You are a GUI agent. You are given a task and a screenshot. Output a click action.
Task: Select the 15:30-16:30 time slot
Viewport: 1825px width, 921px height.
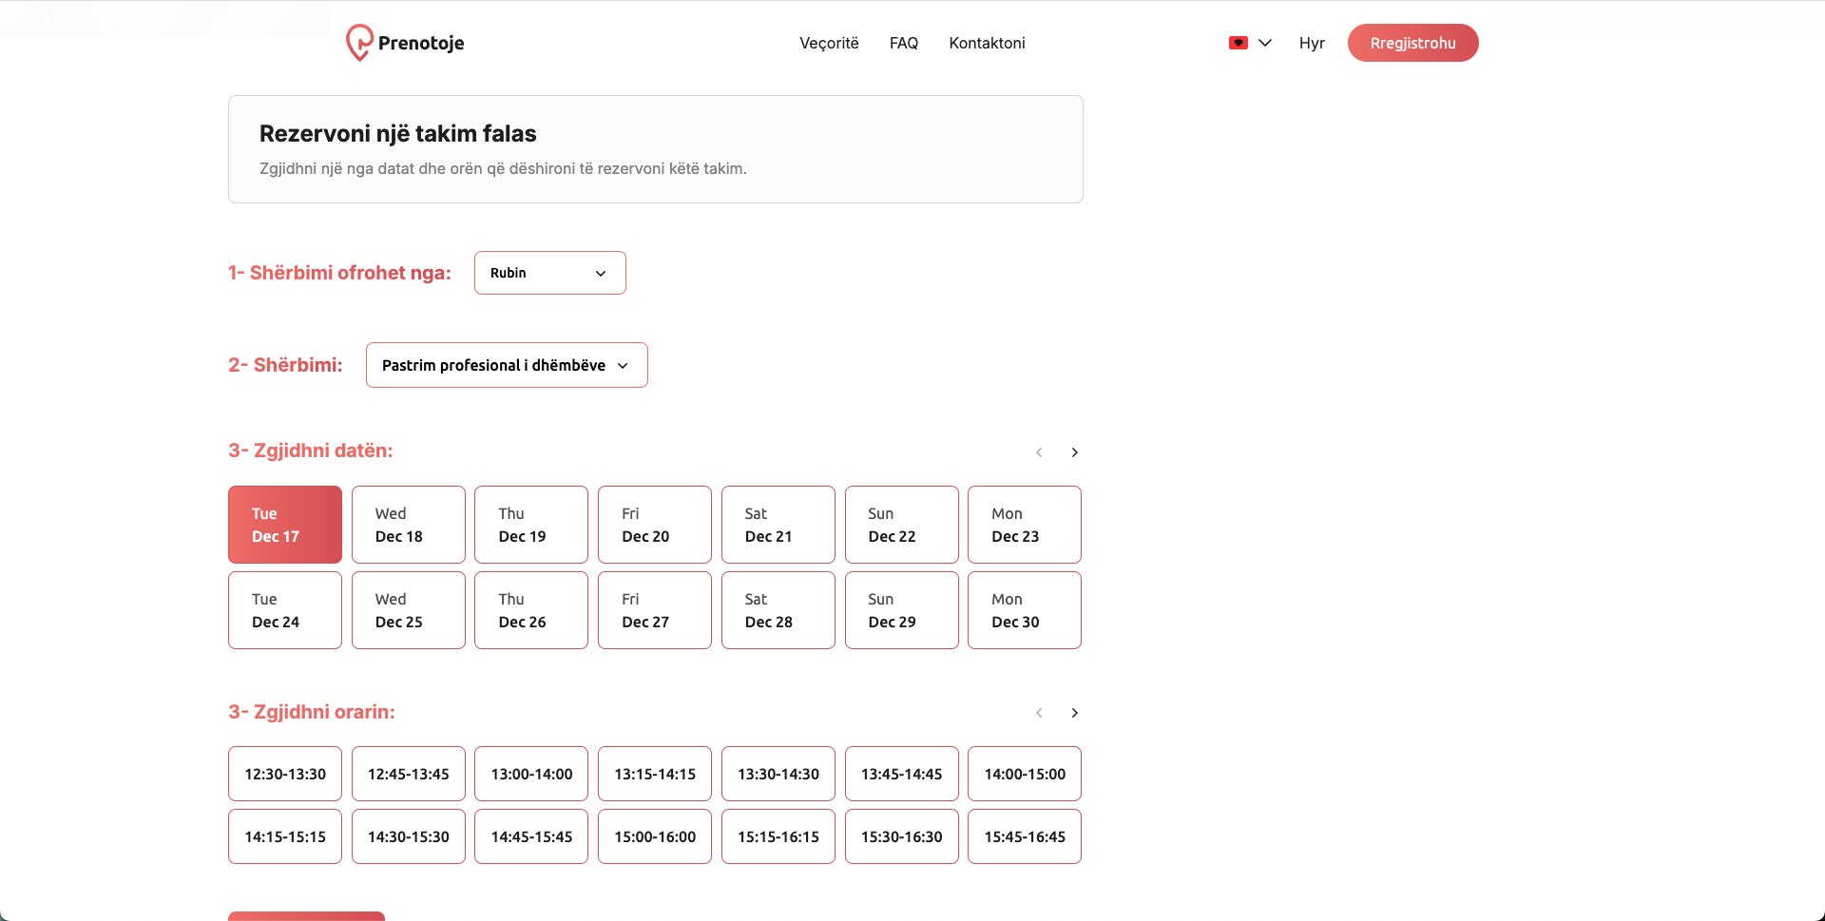pos(902,836)
